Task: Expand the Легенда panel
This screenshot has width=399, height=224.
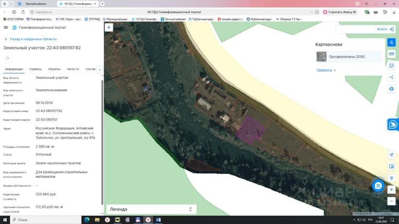Action: click(151, 209)
